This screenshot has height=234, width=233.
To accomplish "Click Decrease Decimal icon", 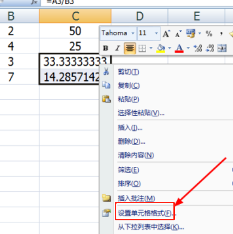I will coord(210,48).
